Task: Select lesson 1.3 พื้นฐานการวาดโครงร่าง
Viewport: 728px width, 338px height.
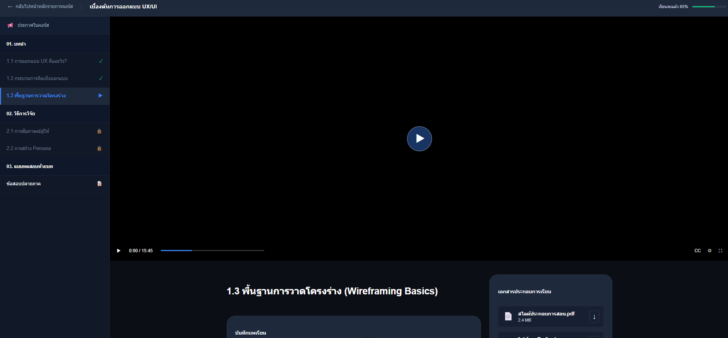Action: click(36, 96)
